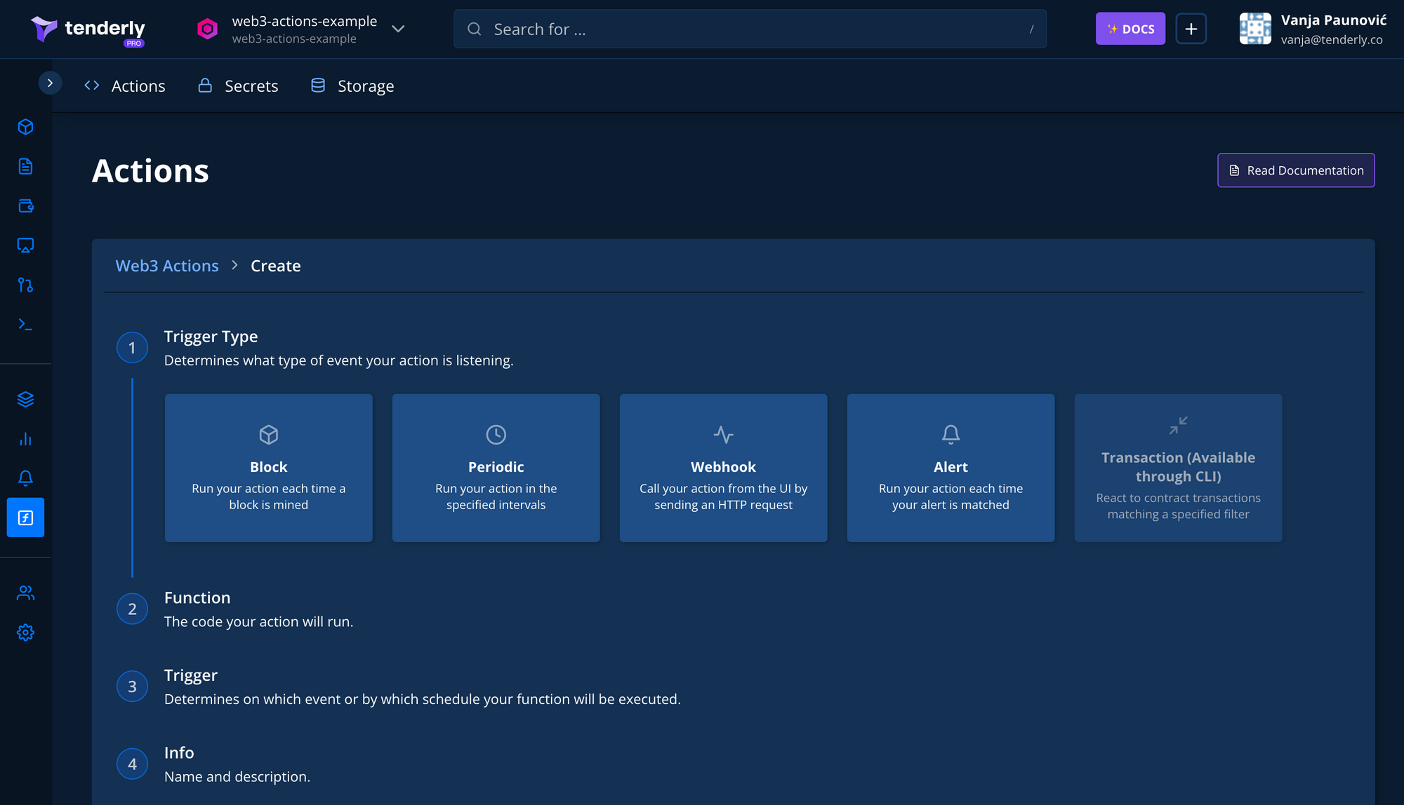Screen dimensions: 1404x805
Task: Click the cube icon in left sidebar
Action: click(x=25, y=127)
